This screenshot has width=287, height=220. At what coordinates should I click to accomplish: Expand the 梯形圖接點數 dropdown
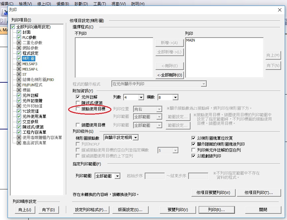[136, 137]
